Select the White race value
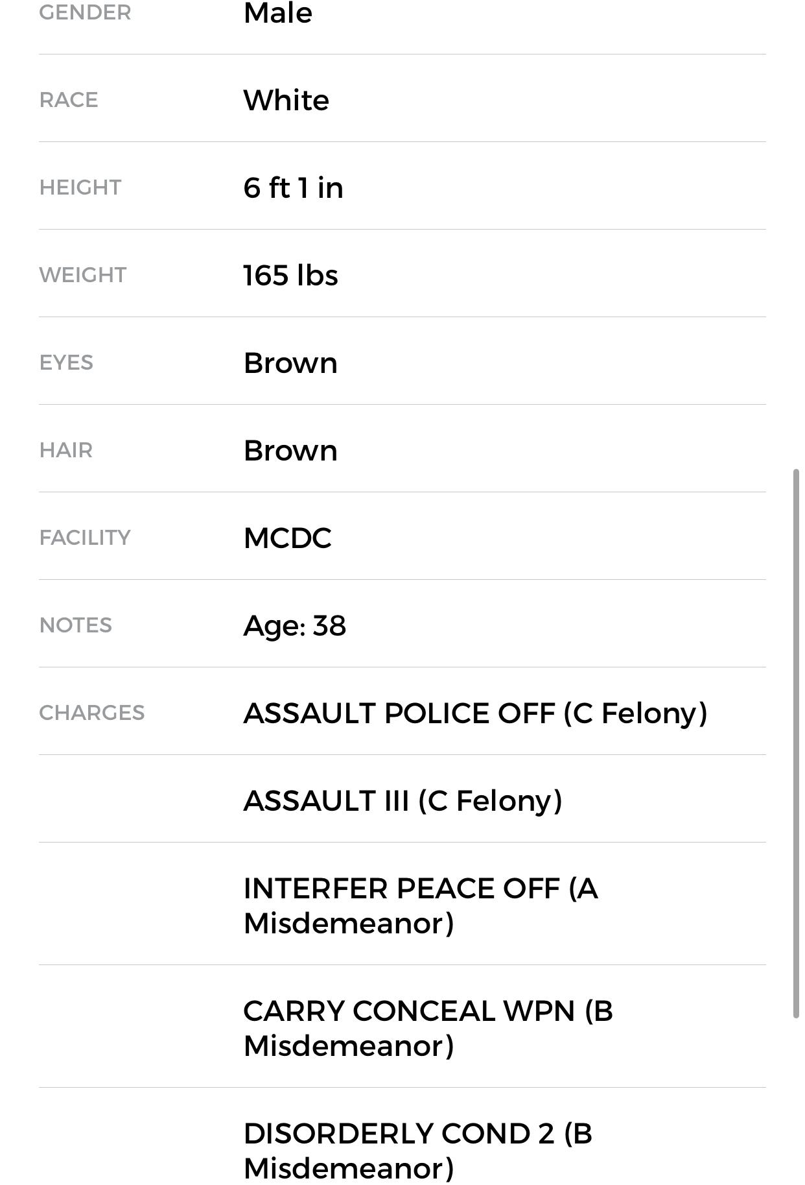805x1185 pixels. [x=286, y=100]
